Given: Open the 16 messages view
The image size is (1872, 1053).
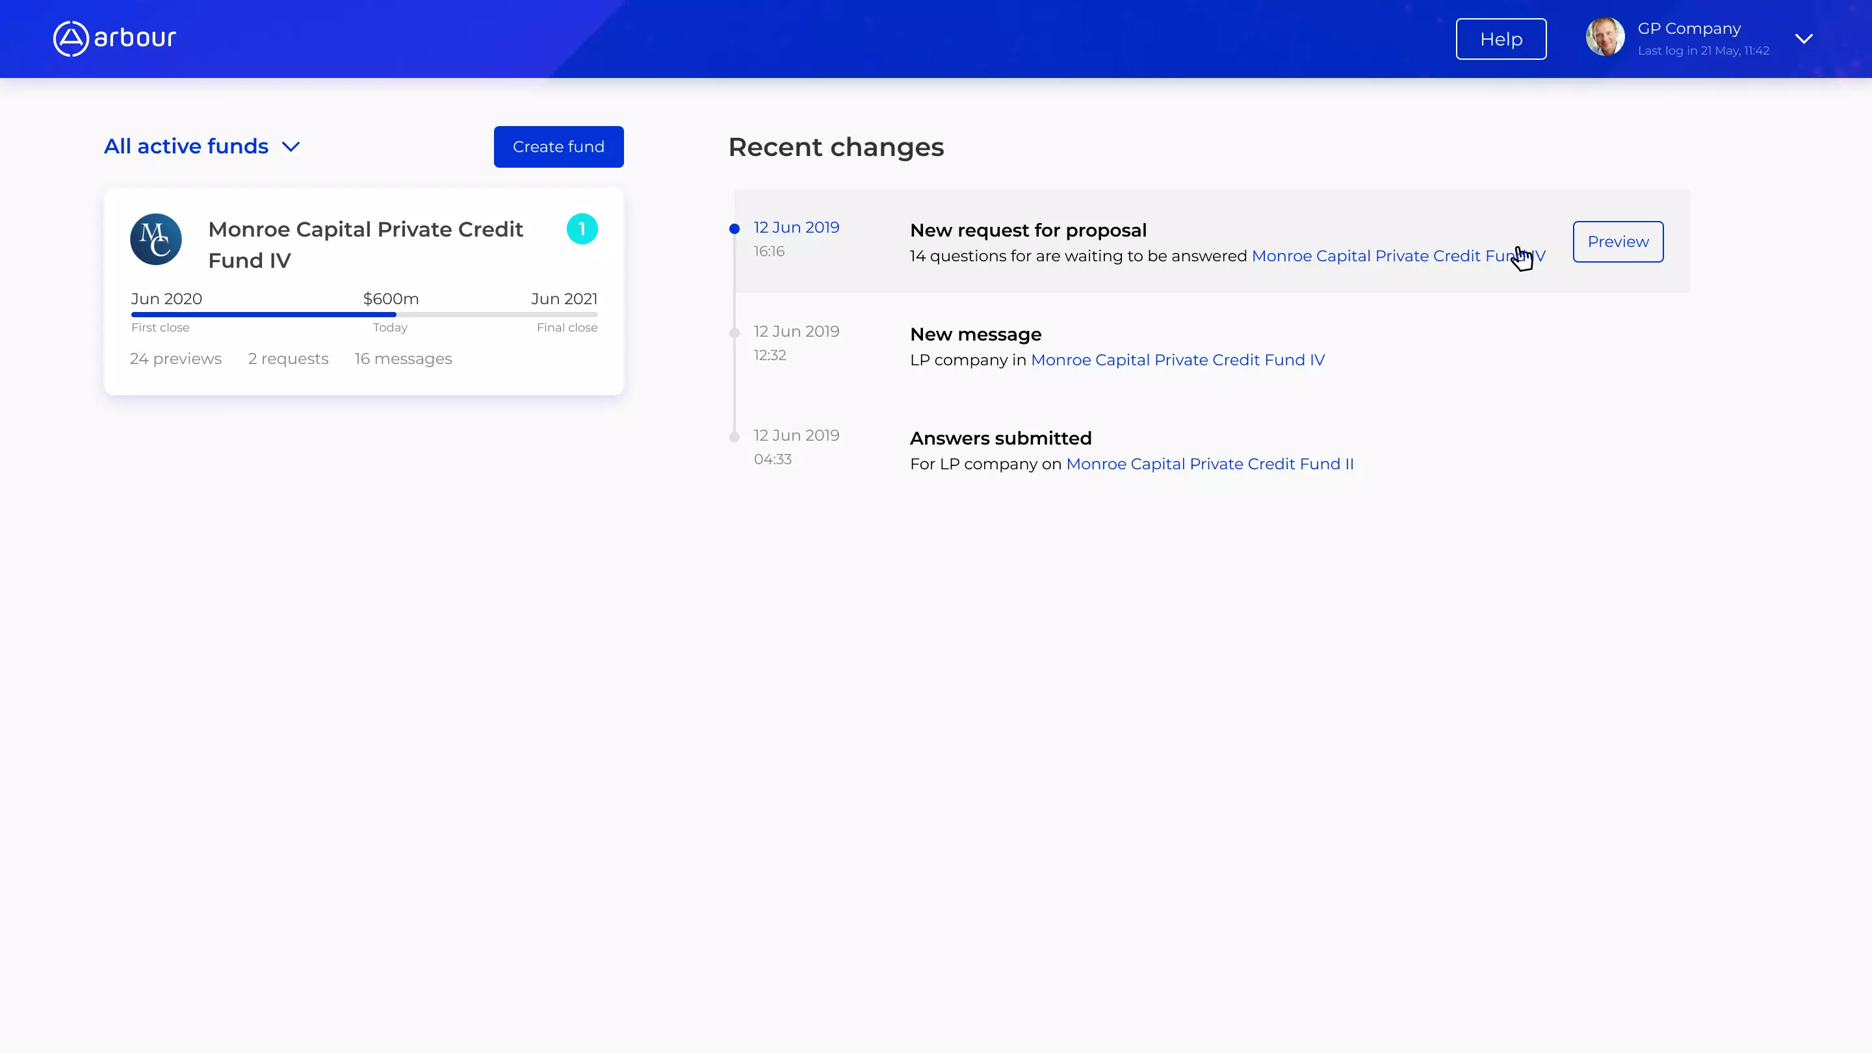Looking at the screenshot, I should 403,358.
